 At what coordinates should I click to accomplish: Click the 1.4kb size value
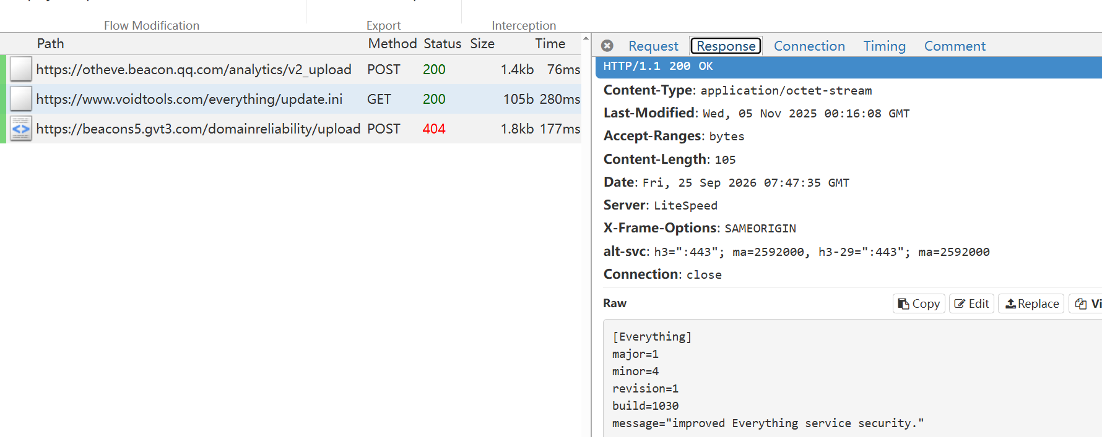pos(517,69)
